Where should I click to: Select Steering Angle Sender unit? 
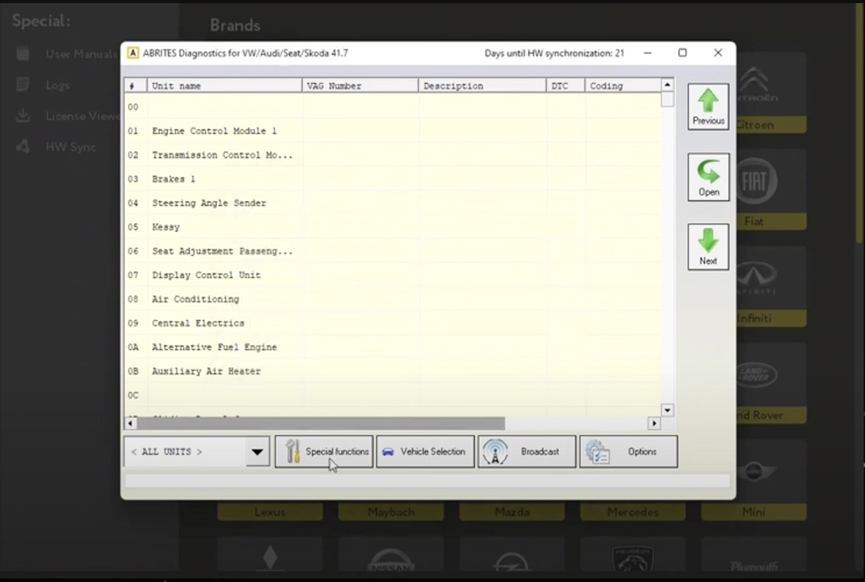(392, 203)
